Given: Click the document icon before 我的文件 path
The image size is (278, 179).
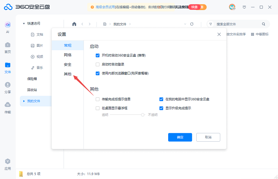Looking at the screenshot, I should point(105,24).
